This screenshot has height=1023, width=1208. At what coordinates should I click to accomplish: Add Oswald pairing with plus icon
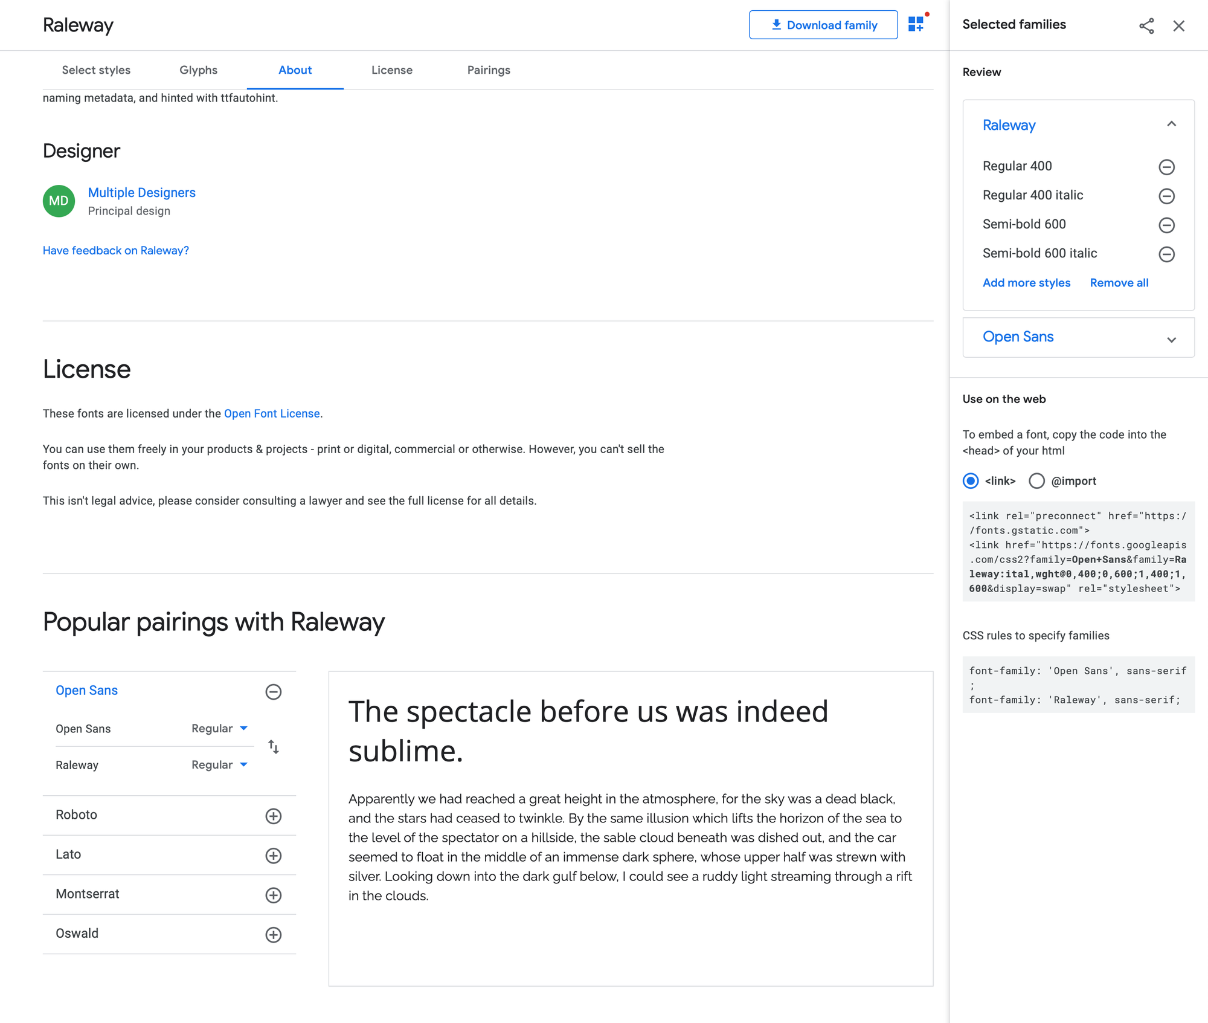(274, 934)
